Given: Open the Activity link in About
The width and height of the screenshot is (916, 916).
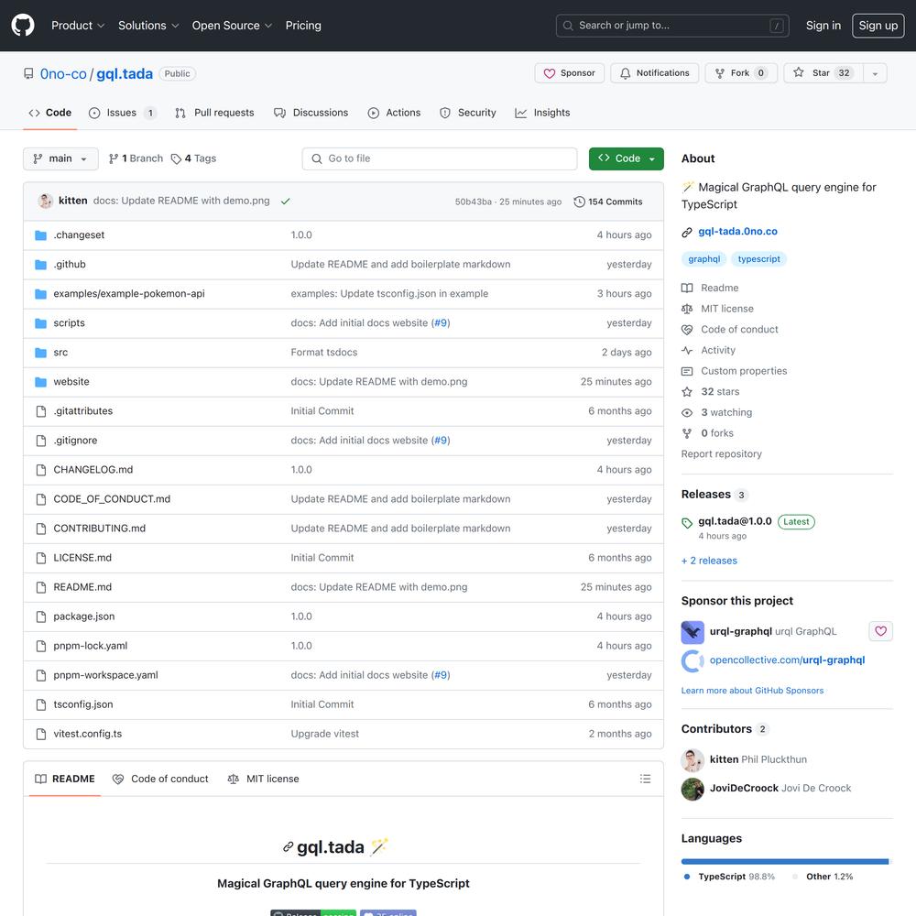Looking at the screenshot, I should (x=709, y=351).
